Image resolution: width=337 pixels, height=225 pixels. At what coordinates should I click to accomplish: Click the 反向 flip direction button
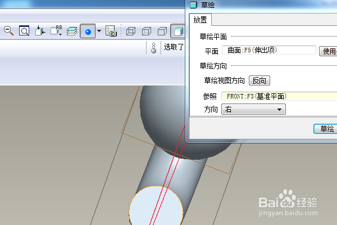pos(259,80)
